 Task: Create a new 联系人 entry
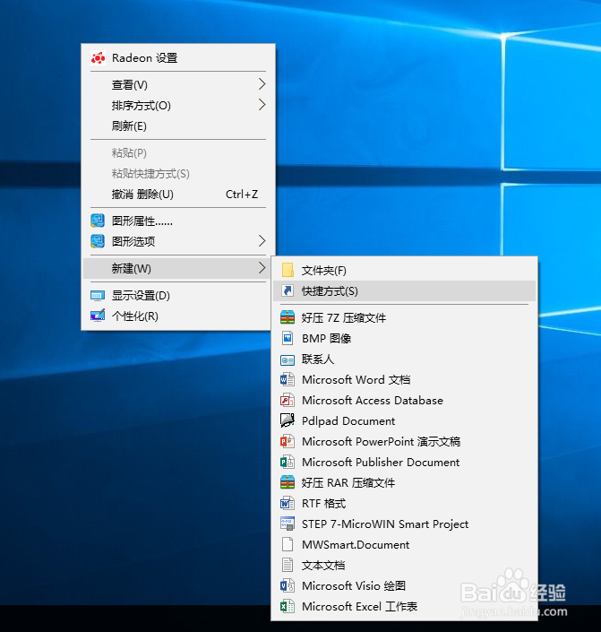pos(405,359)
